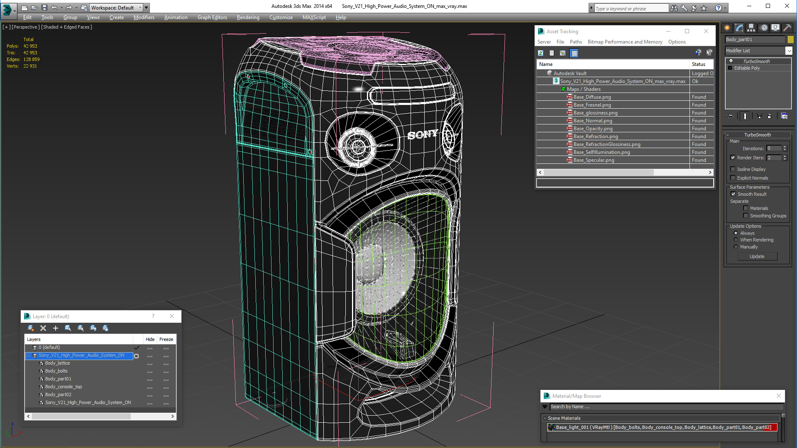797x448 pixels.
Task: Open the Material Browser options arrow
Action: 545,407
